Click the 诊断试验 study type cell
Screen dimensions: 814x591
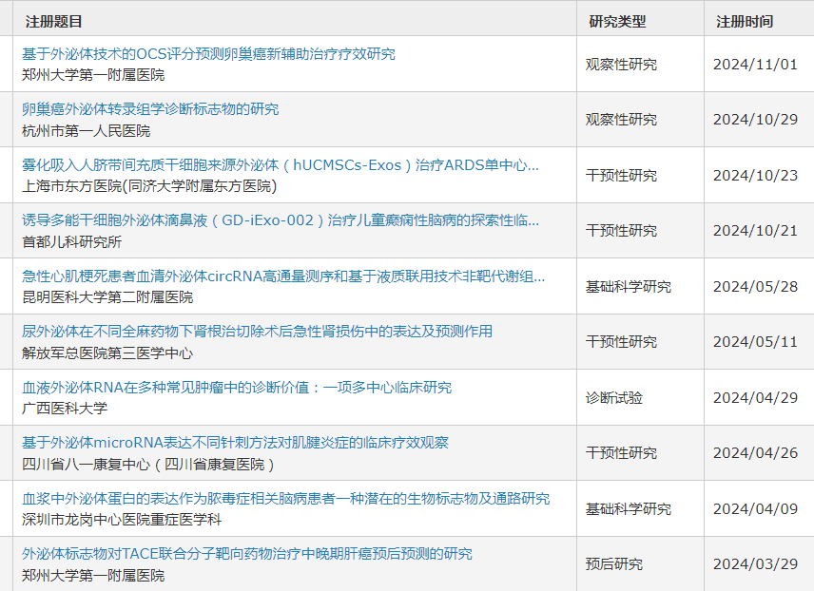(x=613, y=398)
